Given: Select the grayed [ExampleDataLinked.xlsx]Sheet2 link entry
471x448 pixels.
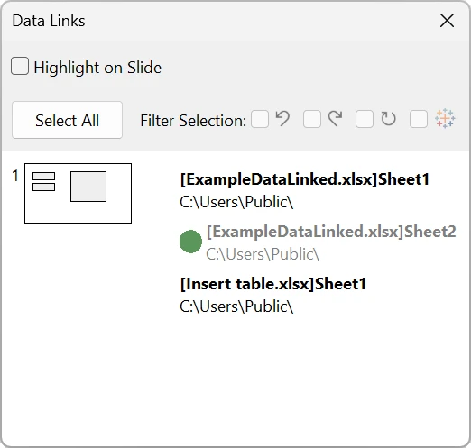Looking at the screenshot, I should 331,242.
